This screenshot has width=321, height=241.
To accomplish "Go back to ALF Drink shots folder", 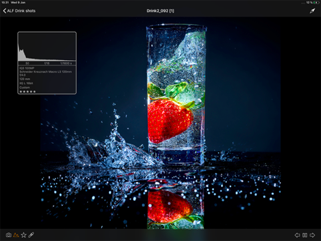I will point(19,11).
